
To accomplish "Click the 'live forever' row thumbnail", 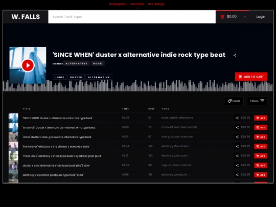I will point(13,147).
